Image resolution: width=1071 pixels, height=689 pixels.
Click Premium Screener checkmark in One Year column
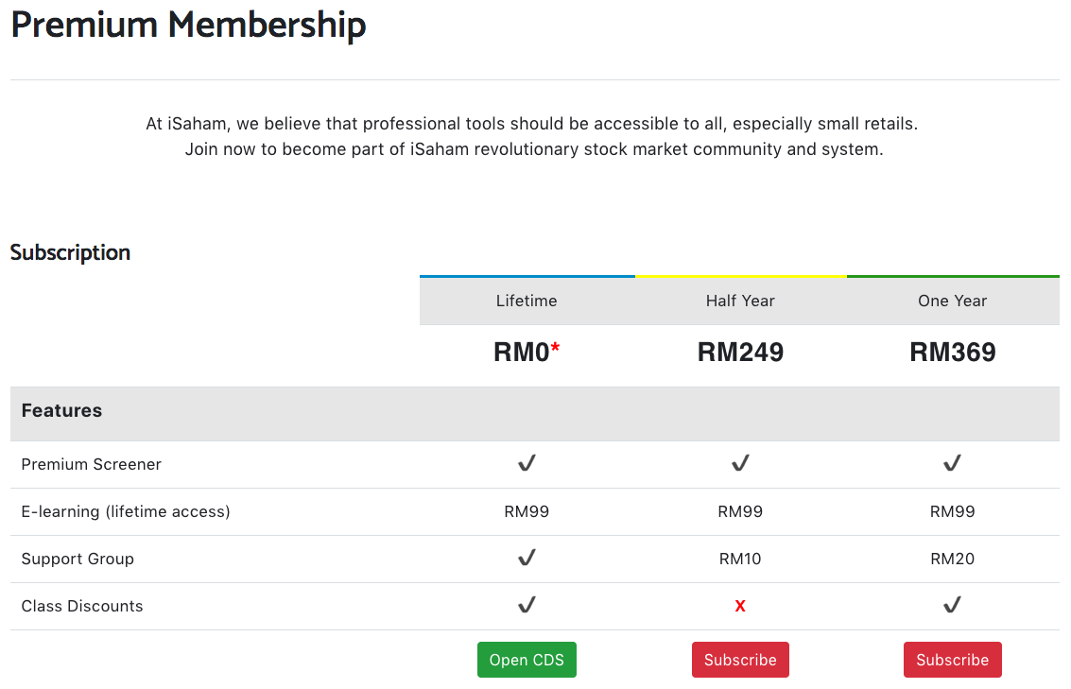pyautogui.click(x=952, y=463)
